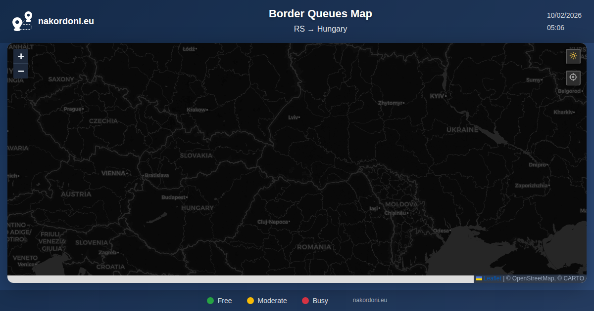Click the date 10/02/2026 in header
Image resolution: width=594 pixels, height=311 pixels.
pos(564,15)
